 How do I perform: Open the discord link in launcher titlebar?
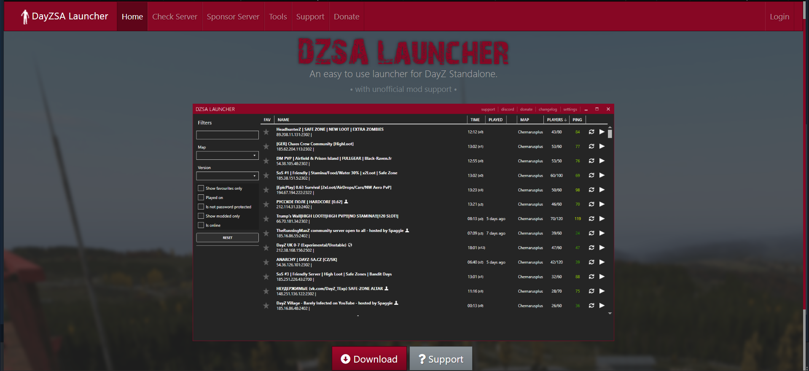coord(508,109)
